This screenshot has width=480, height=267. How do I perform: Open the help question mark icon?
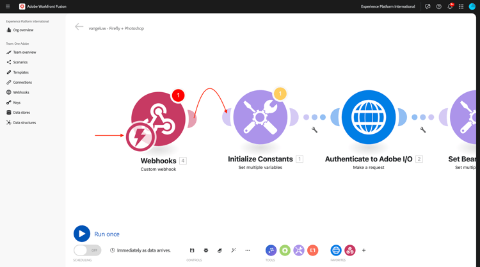pos(438,6)
